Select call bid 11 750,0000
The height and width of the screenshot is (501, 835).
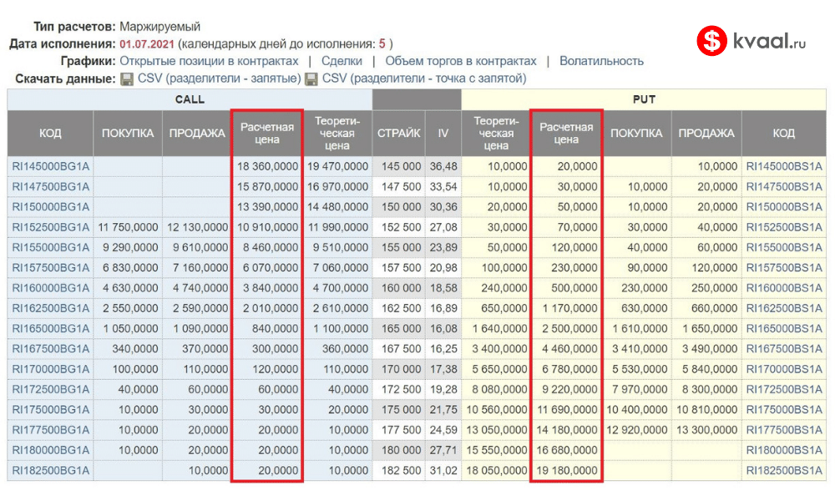click(128, 227)
